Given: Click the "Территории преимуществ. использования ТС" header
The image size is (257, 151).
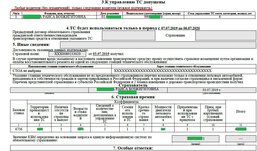Looking at the screenshot, I should point(39,113).
